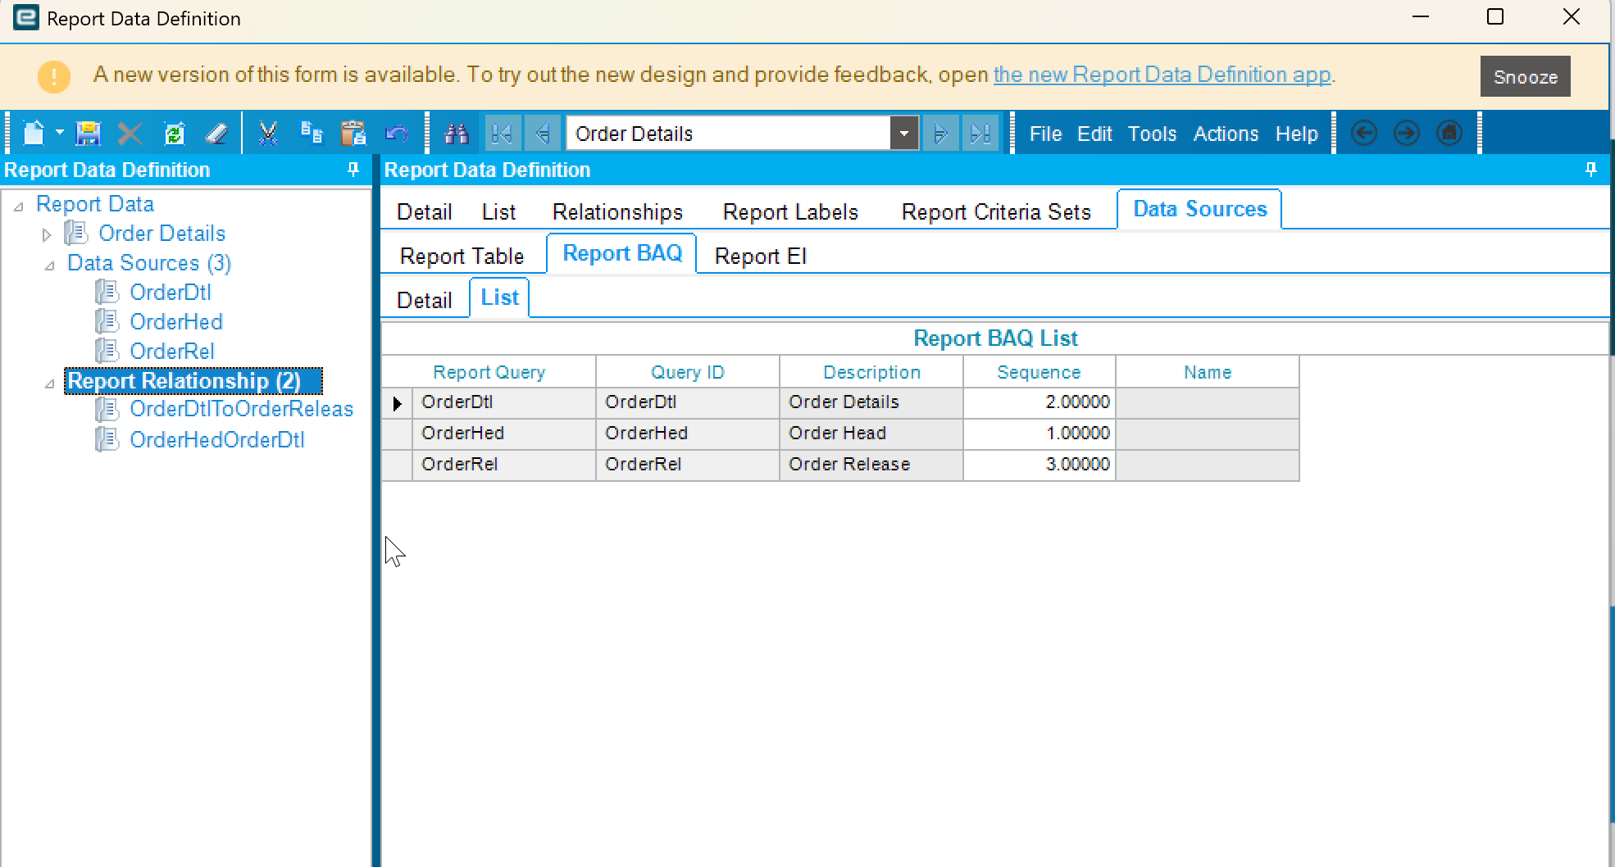
Task: Toggle the pin on the right detail panel
Action: coord(1591,170)
